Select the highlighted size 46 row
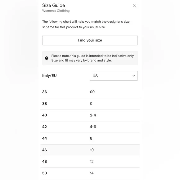This screenshot has width=180, height=180. [x=90, y=150]
